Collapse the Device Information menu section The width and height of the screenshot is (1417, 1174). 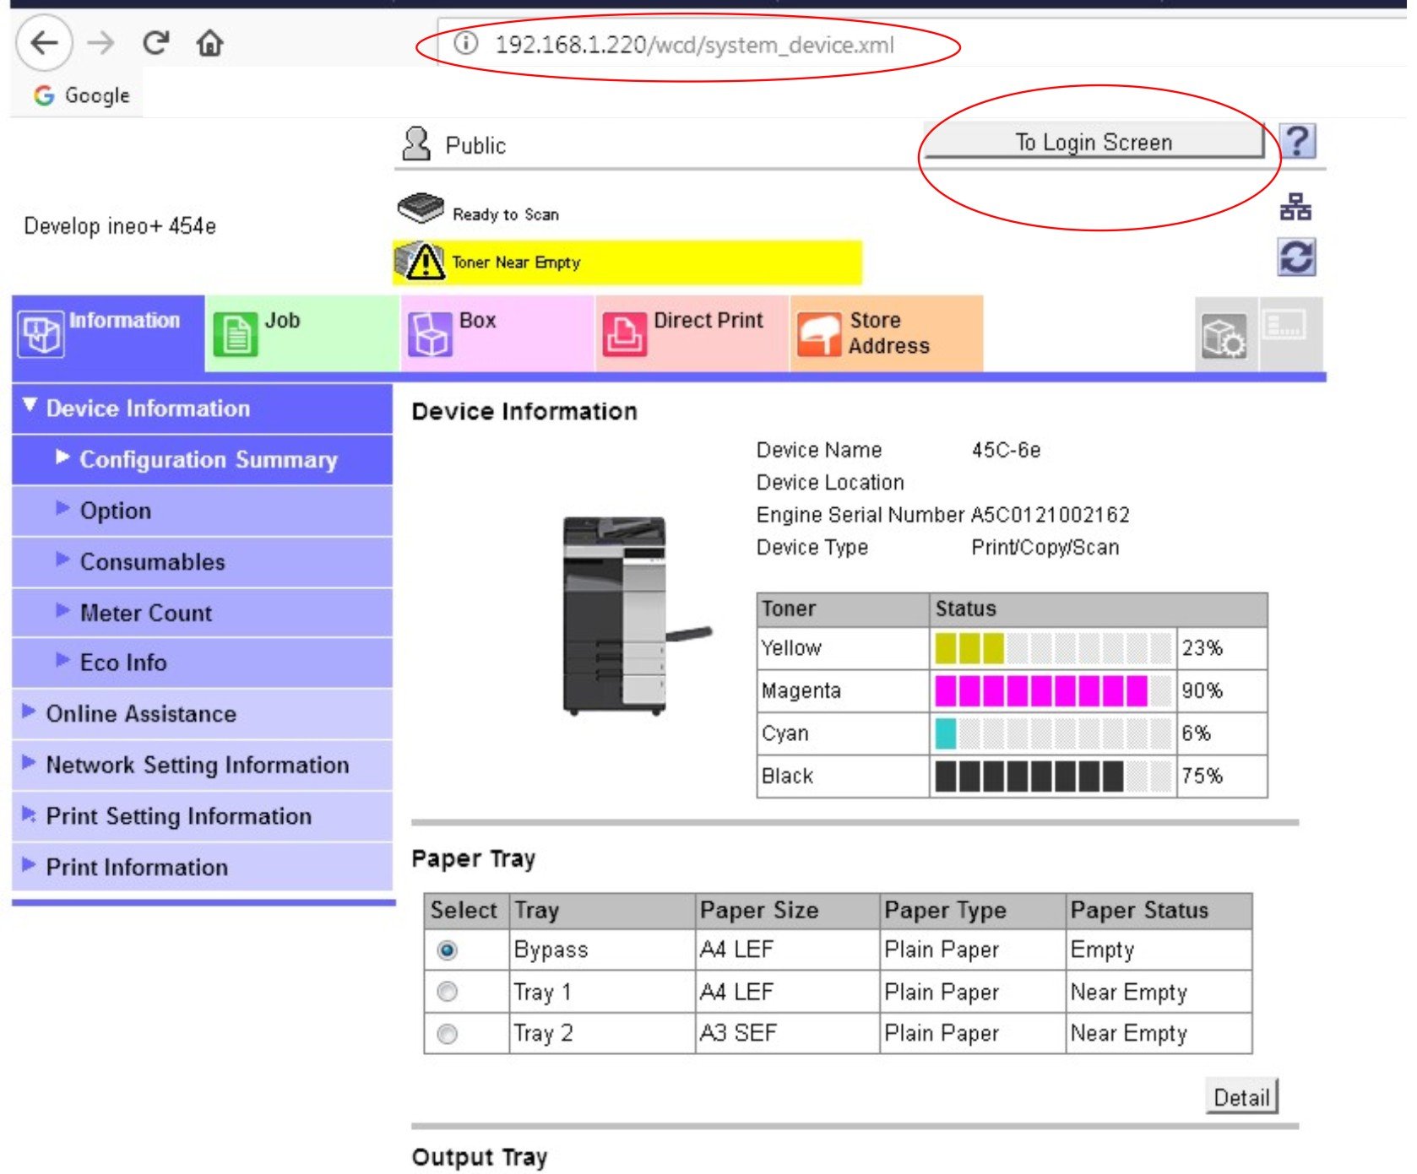[203, 408]
